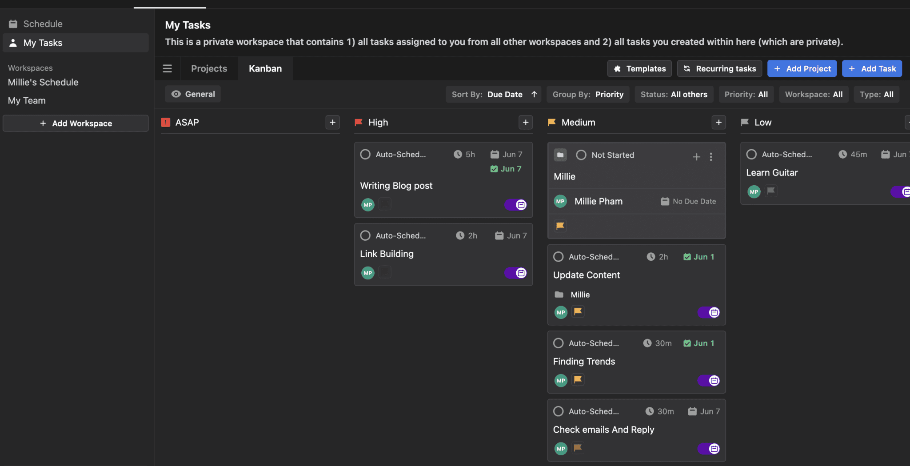The width and height of the screenshot is (910, 466).
Task: Click the red flag icon beside High column header
Action: point(359,122)
